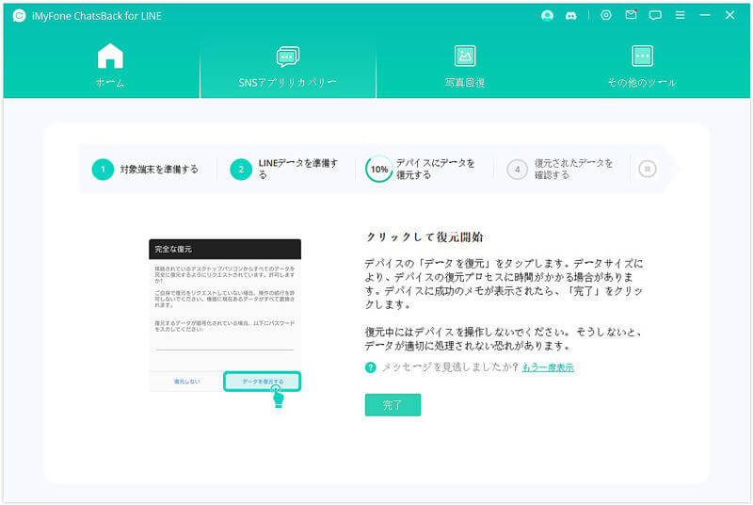Open the mail notification icon
Viewport: 753px width, 505px height.
click(631, 15)
